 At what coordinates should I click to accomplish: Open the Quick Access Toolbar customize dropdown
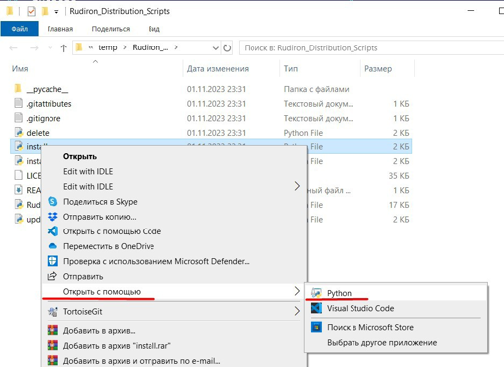(56, 12)
